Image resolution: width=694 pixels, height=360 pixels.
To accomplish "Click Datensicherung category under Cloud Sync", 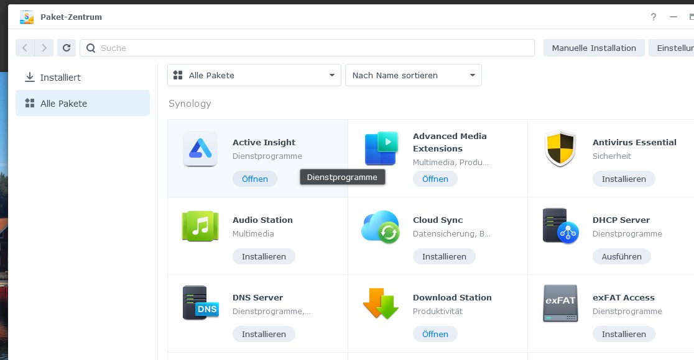I will 451,233.
